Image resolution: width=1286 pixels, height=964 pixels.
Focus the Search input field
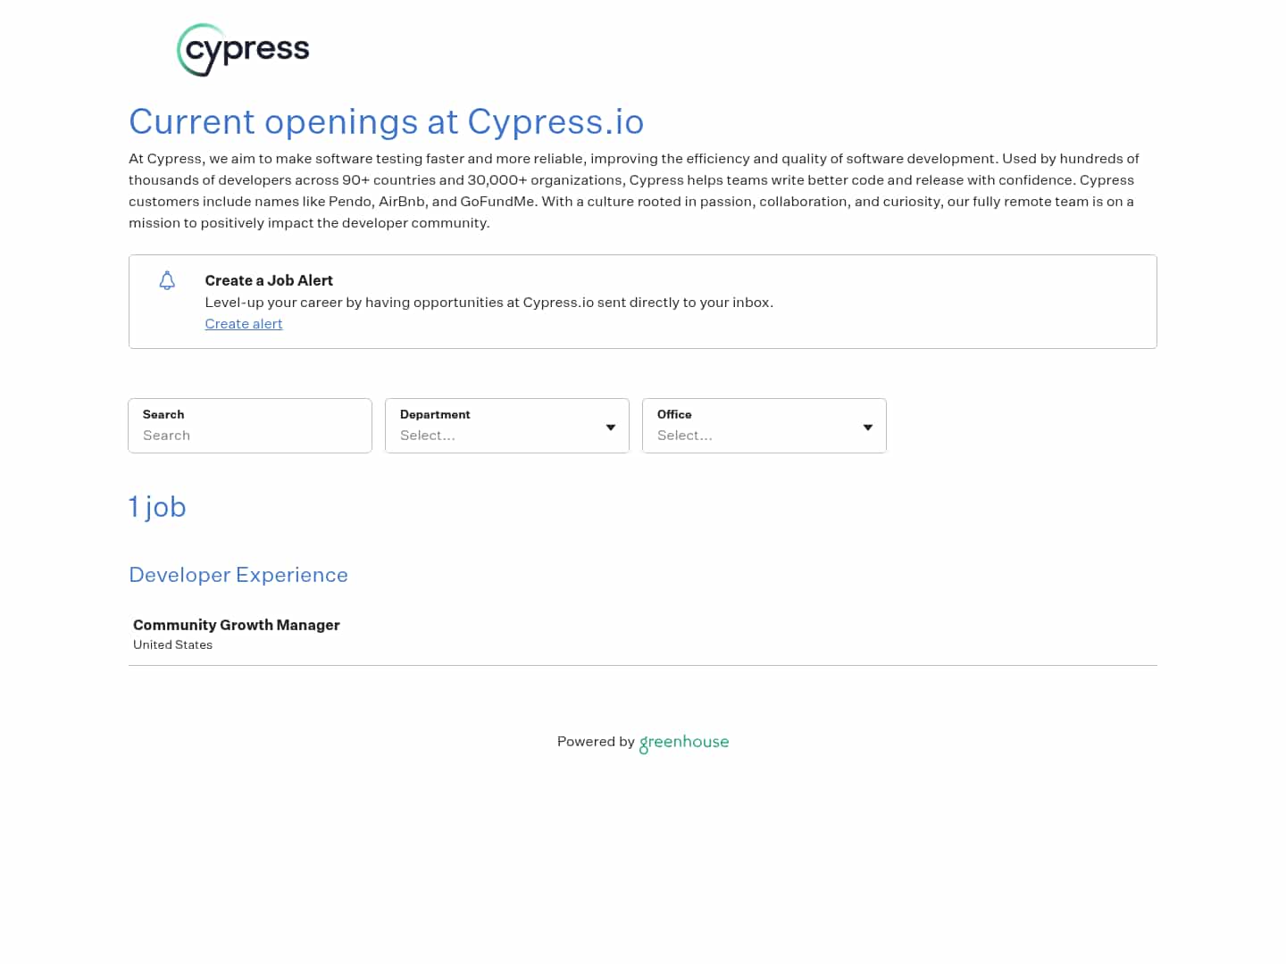tap(250, 426)
